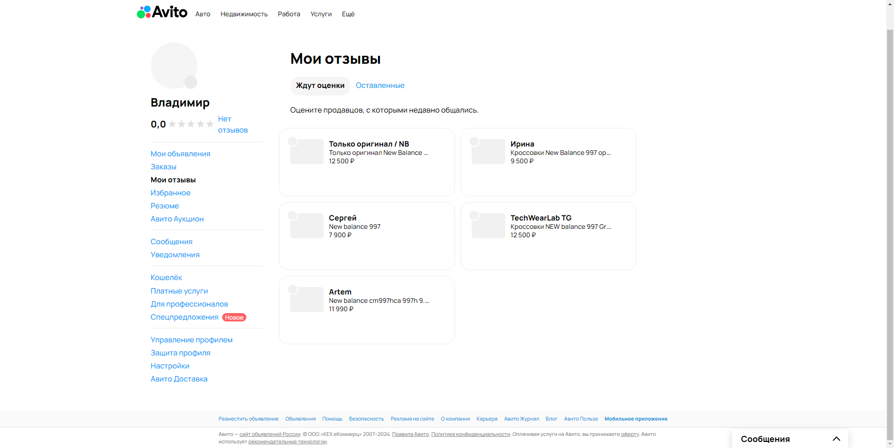Open Заказы in the sidebar
Viewport: 894px width, 448px height.
pos(163,167)
